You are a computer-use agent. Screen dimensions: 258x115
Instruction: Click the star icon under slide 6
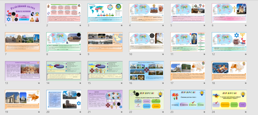[x=245, y=25]
